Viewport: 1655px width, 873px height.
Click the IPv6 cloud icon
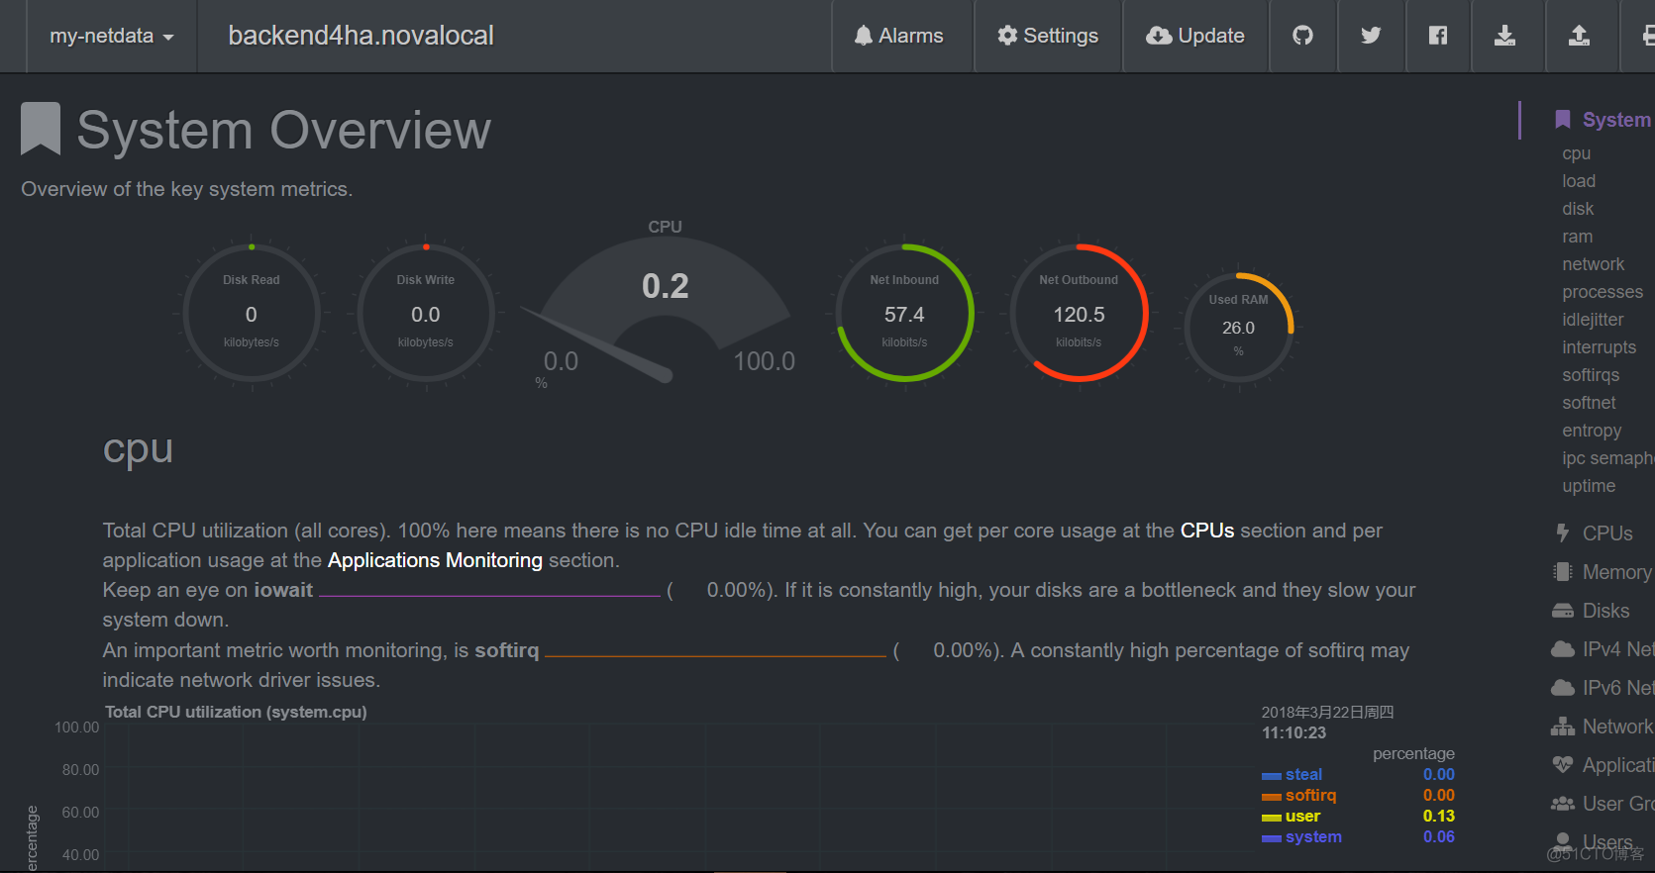(1562, 687)
